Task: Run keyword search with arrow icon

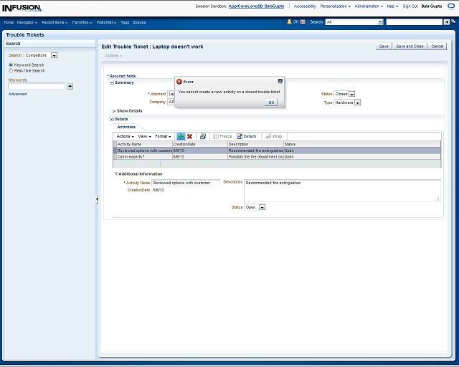Action: point(70,86)
